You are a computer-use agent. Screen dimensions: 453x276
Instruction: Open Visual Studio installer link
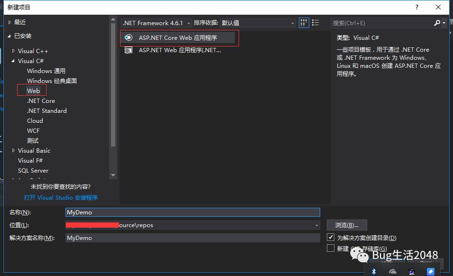click(61, 197)
